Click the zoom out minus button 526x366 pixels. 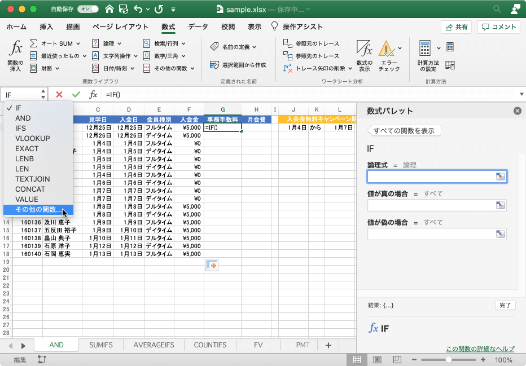coord(414,360)
